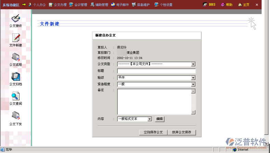Click the 系统功能区 label
The height and width of the screenshot is (153, 270).
pyautogui.click(x=11, y=5)
